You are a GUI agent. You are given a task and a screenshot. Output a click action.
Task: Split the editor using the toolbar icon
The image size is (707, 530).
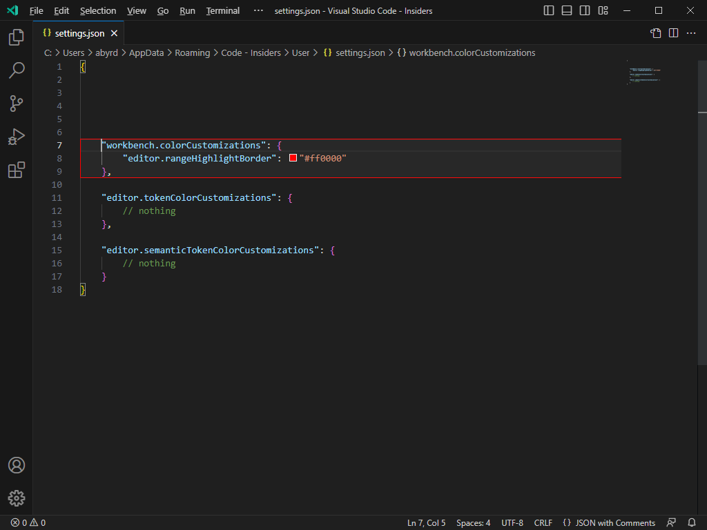coord(673,32)
